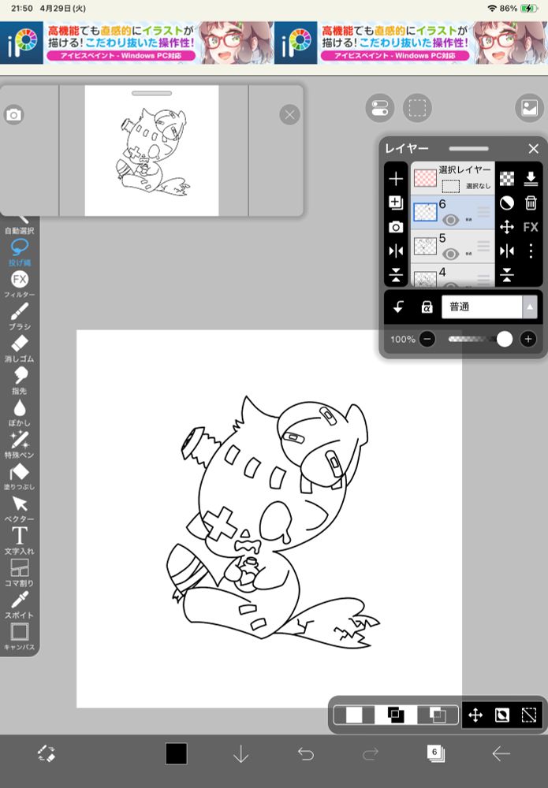This screenshot has width=548, height=788.
Task: Click layer 6 reorder handle
Action: [483, 212]
